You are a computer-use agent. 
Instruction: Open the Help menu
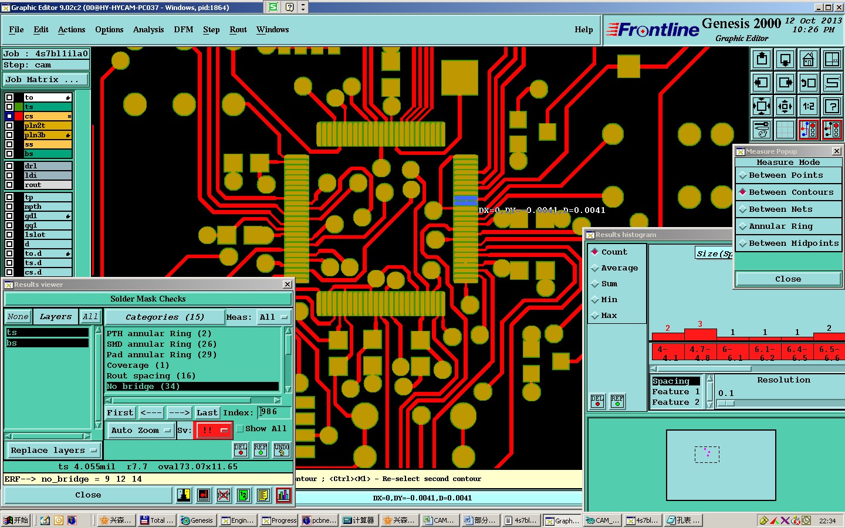click(x=584, y=29)
